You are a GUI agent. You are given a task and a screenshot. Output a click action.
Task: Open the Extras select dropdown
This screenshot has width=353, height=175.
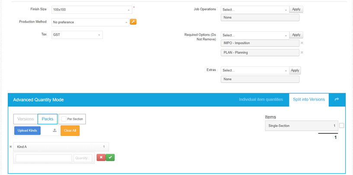click(x=255, y=70)
